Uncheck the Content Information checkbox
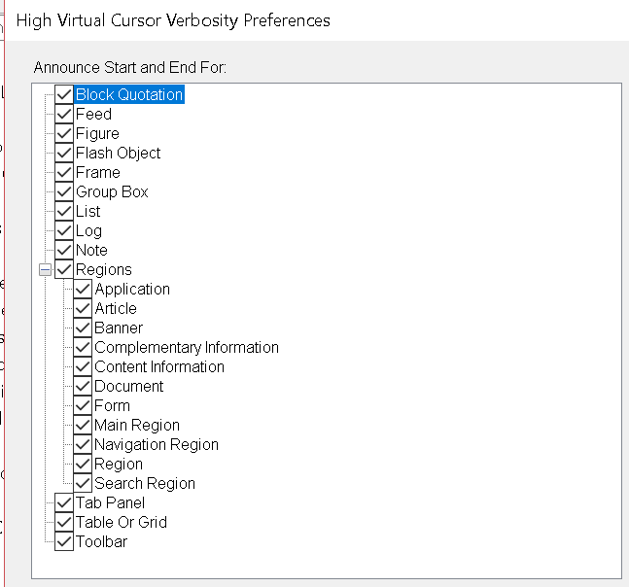 tap(83, 367)
